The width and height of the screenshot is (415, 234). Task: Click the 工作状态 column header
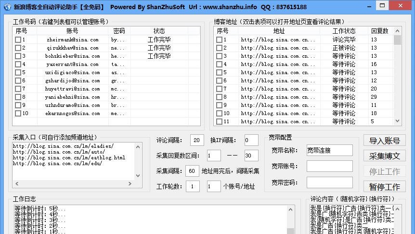pyautogui.click(x=344, y=31)
